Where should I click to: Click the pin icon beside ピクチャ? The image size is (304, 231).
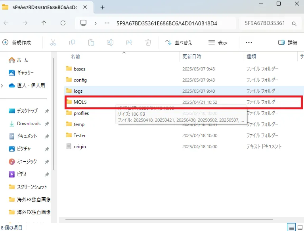(47, 149)
